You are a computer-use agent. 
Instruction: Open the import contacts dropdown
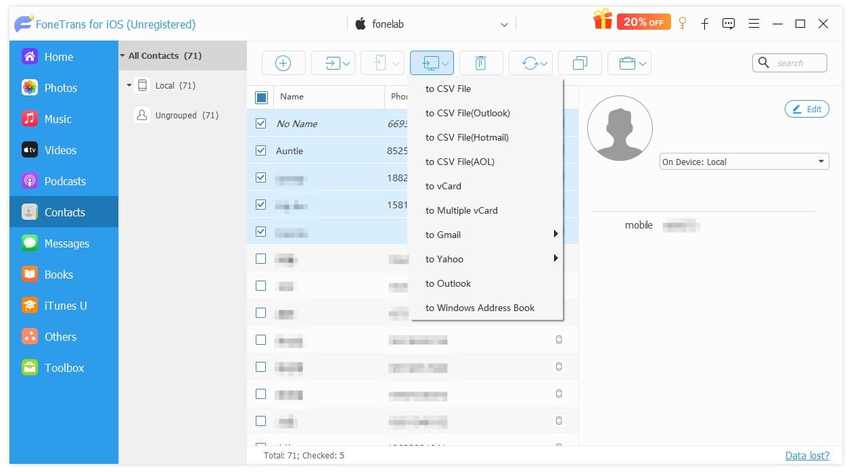pyautogui.click(x=333, y=63)
